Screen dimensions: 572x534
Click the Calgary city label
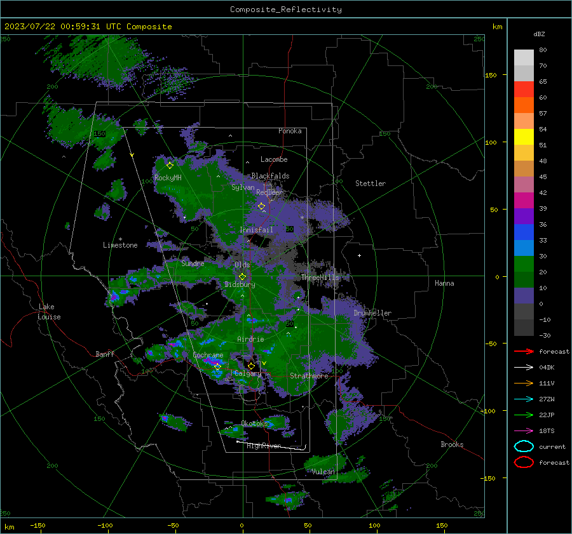pyautogui.click(x=248, y=373)
